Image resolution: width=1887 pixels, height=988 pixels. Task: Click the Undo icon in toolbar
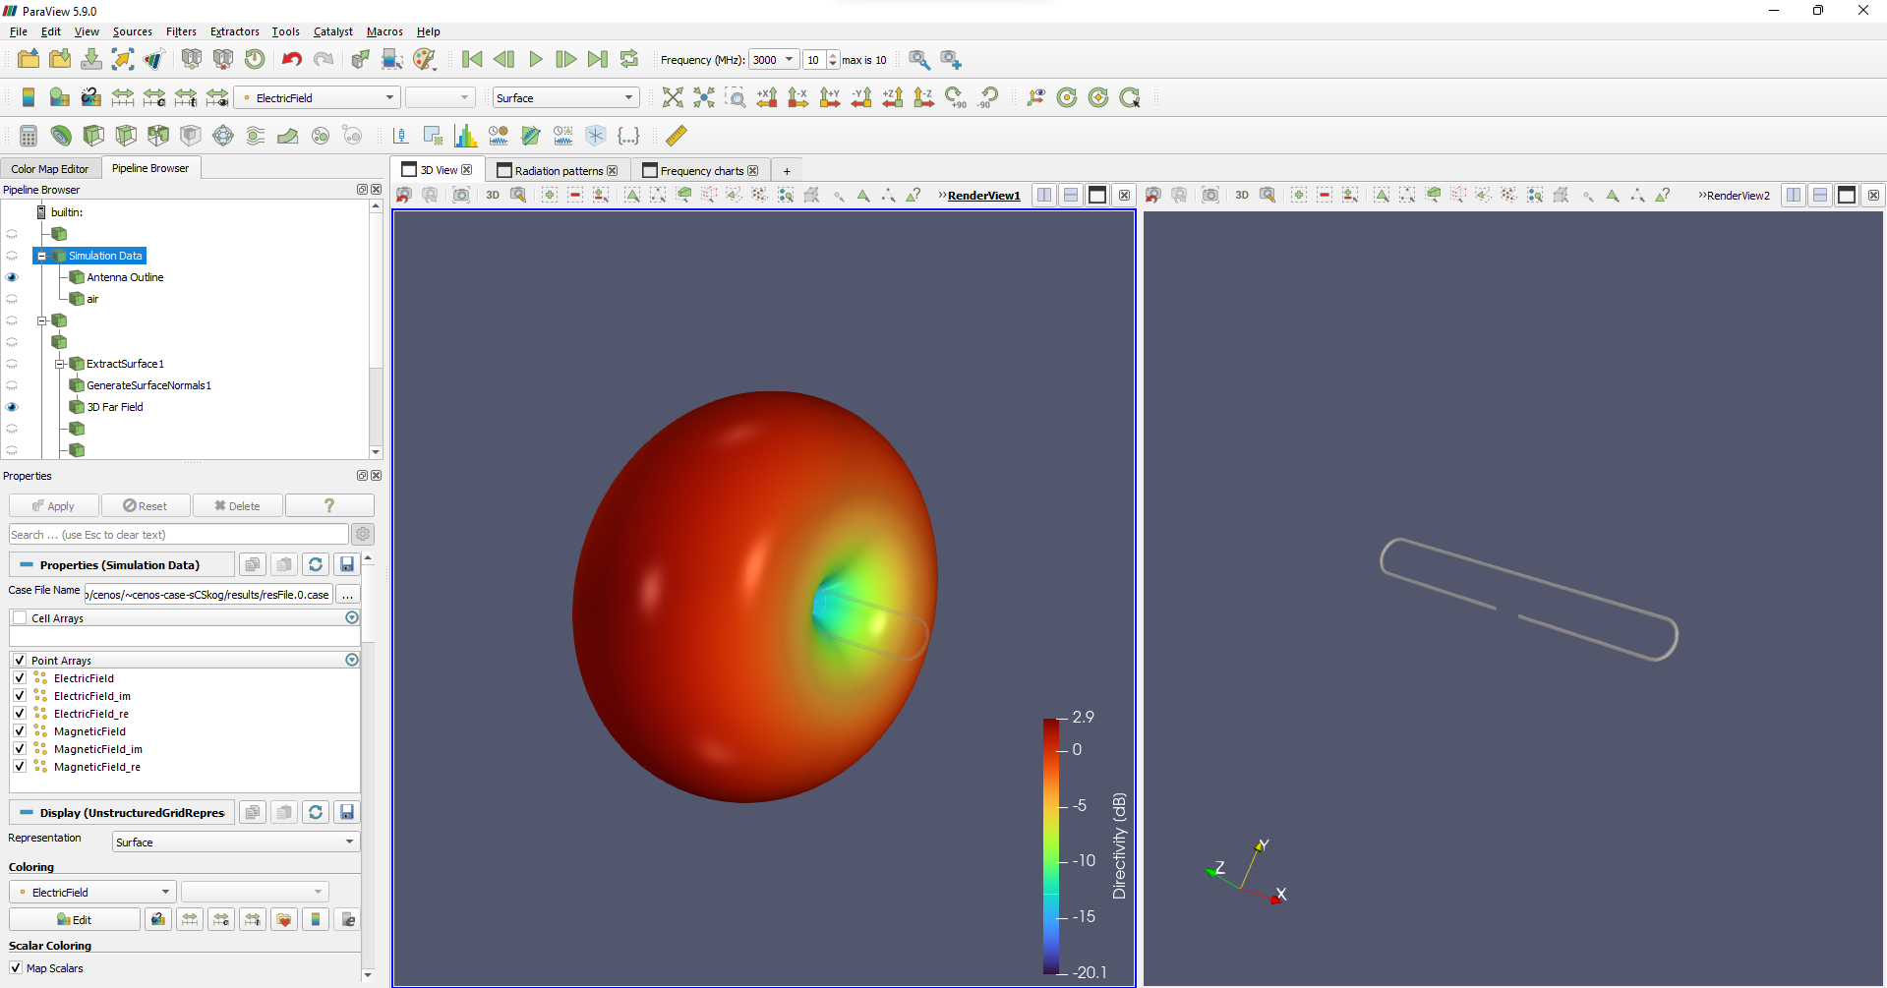[292, 59]
